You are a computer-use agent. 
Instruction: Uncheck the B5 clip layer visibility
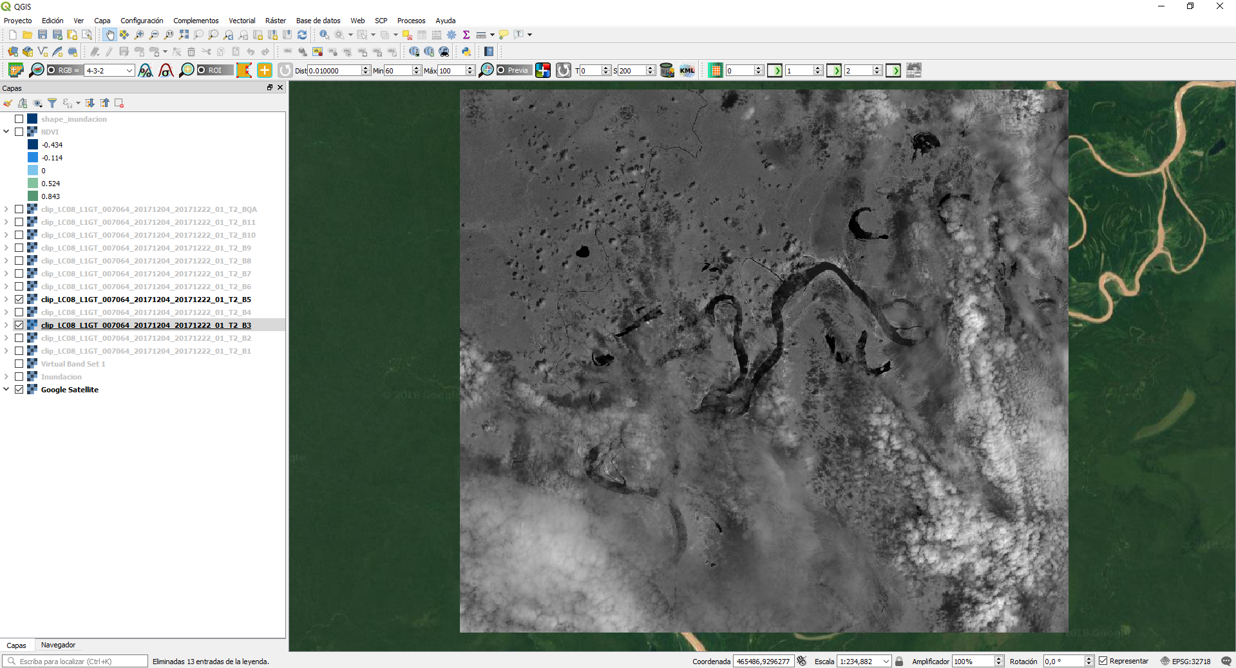pos(19,300)
